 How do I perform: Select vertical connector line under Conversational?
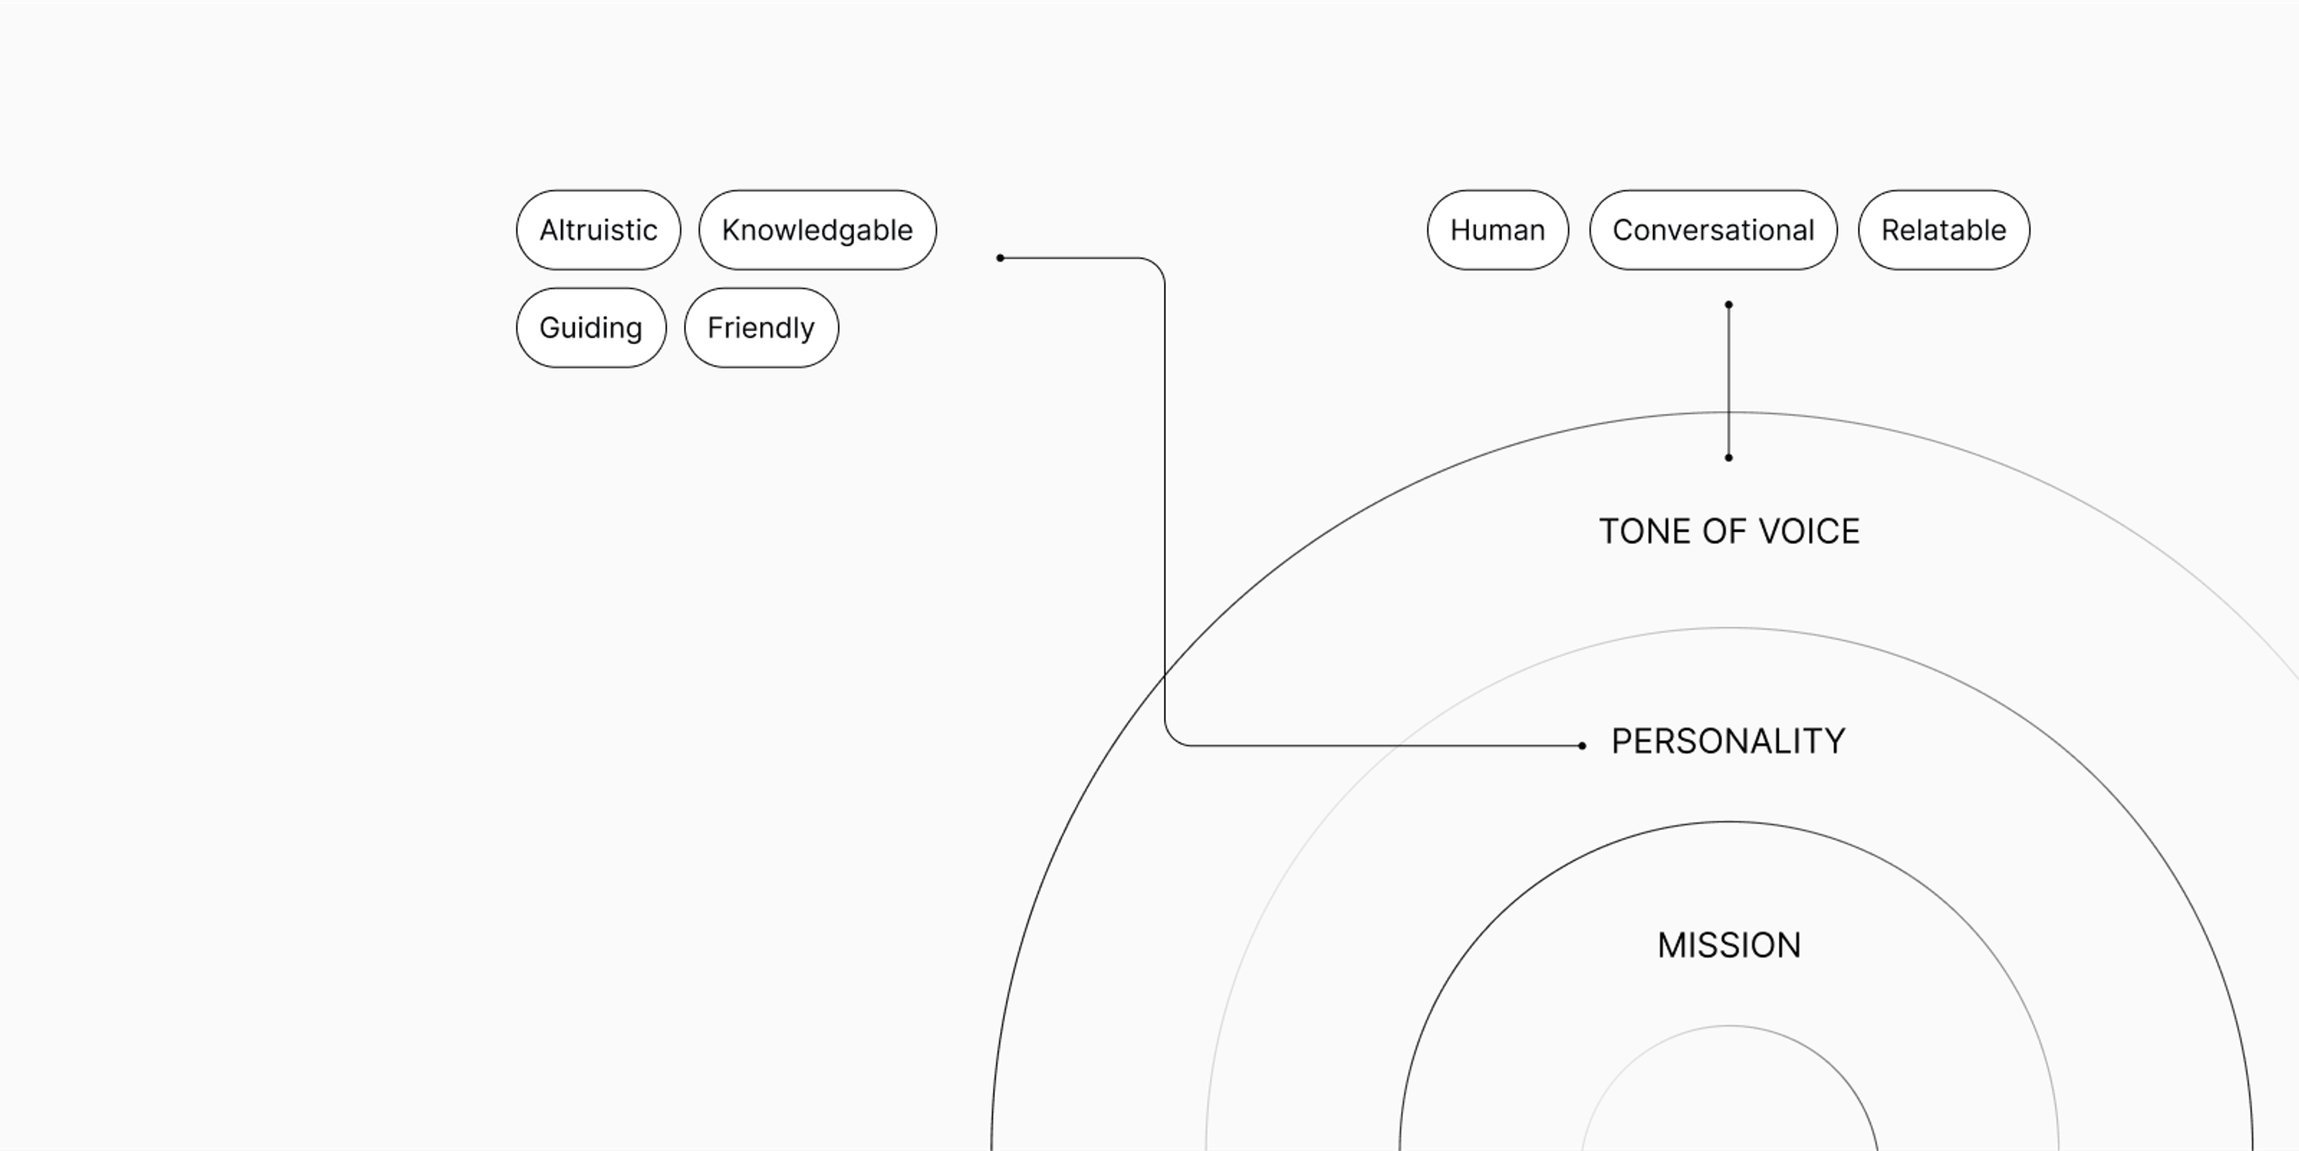tap(1728, 381)
